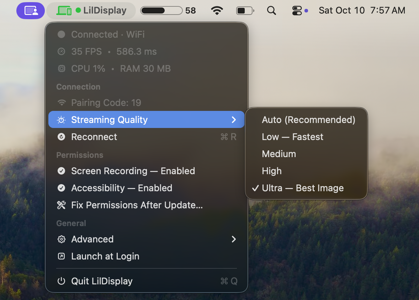
Task: Expand the Advanced chevron arrow
Action: tap(234, 239)
